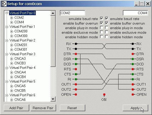Viewport: 152px width, 115px height.
Task: Select Virtual Port Pair 3 item
Action: click(22, 54)
